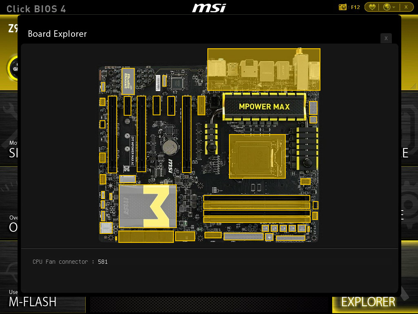Screen dimensions: 418x314
Task: Select the Audio Boost chip
Action: [128, 81]
